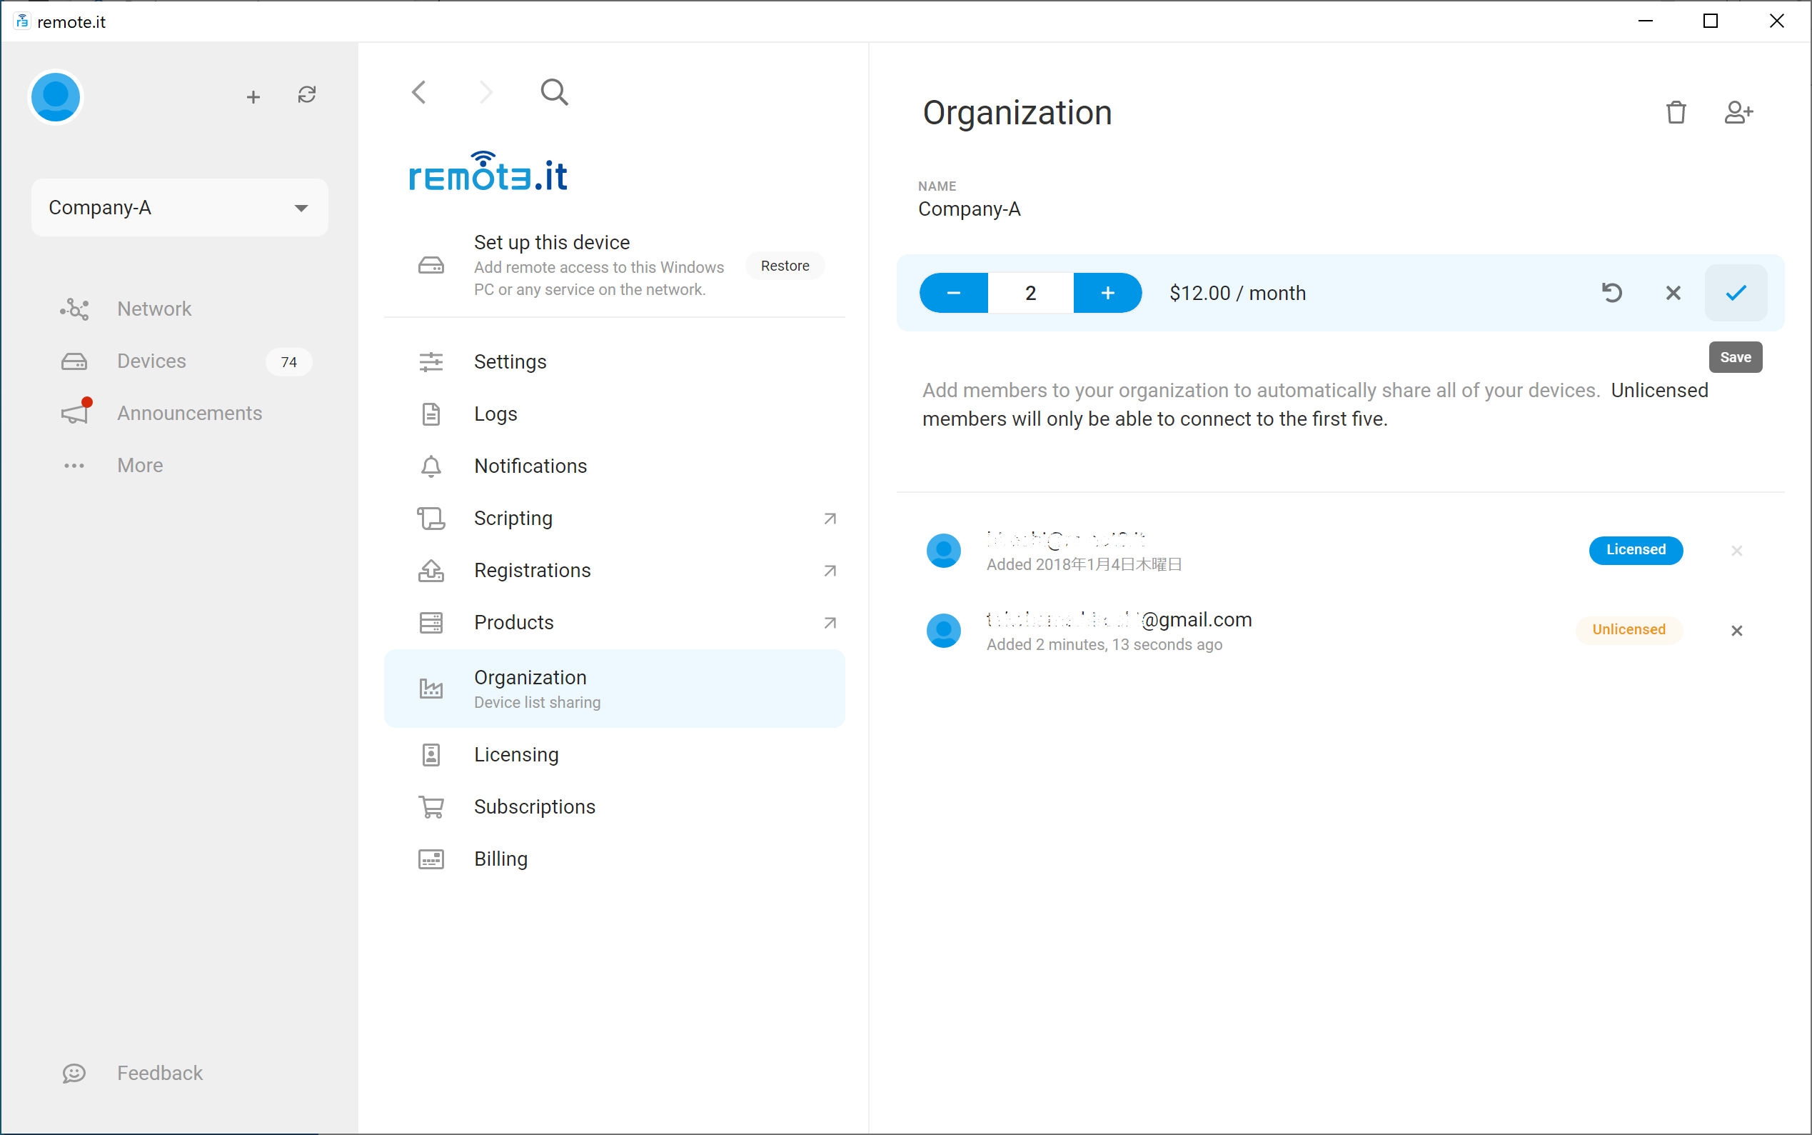Save license quantity with the checkmark
The width and height of the screenshot is (1812, 1135).
pyautogui.click(x=1736, y=293)
